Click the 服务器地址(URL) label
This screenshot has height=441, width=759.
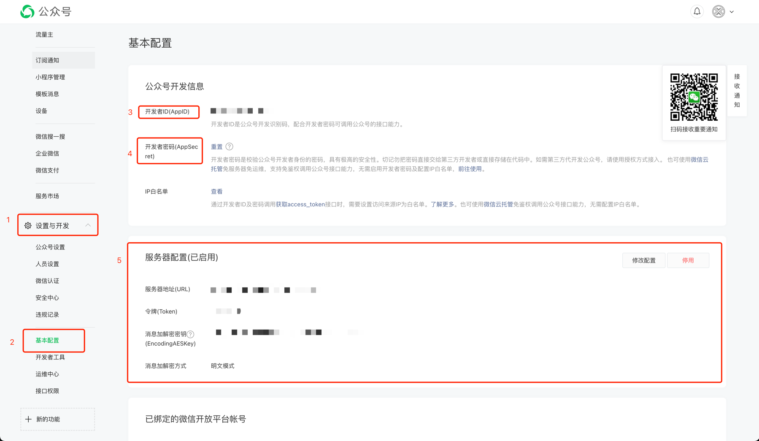[x=167, y=289]
